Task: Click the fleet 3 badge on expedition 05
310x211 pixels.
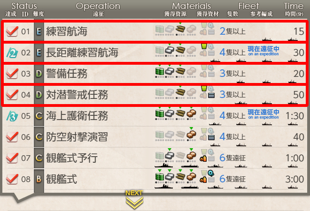Action: (x=12, y=116)
